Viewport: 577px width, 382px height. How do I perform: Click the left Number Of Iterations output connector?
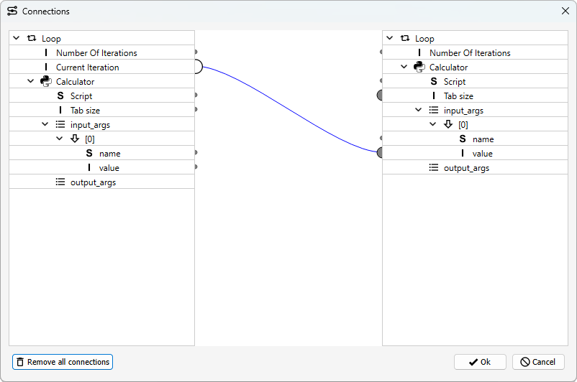click(x=196, y=52)
